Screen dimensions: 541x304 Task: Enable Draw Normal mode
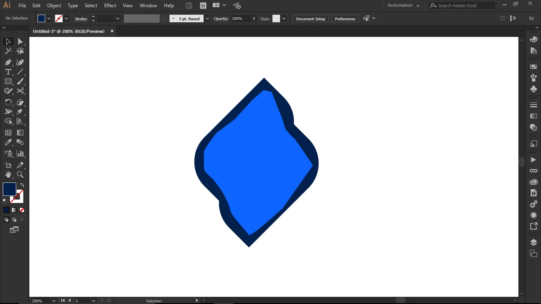(6, 220)
